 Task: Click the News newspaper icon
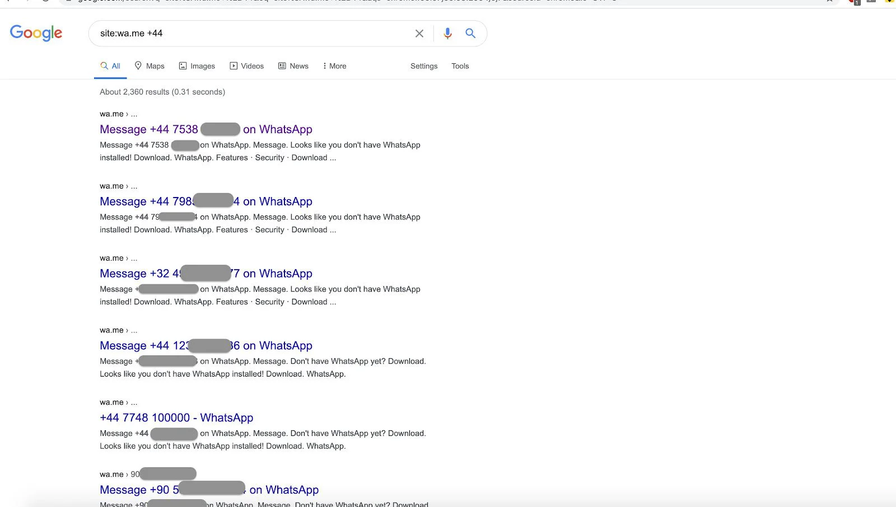[282, 66]
